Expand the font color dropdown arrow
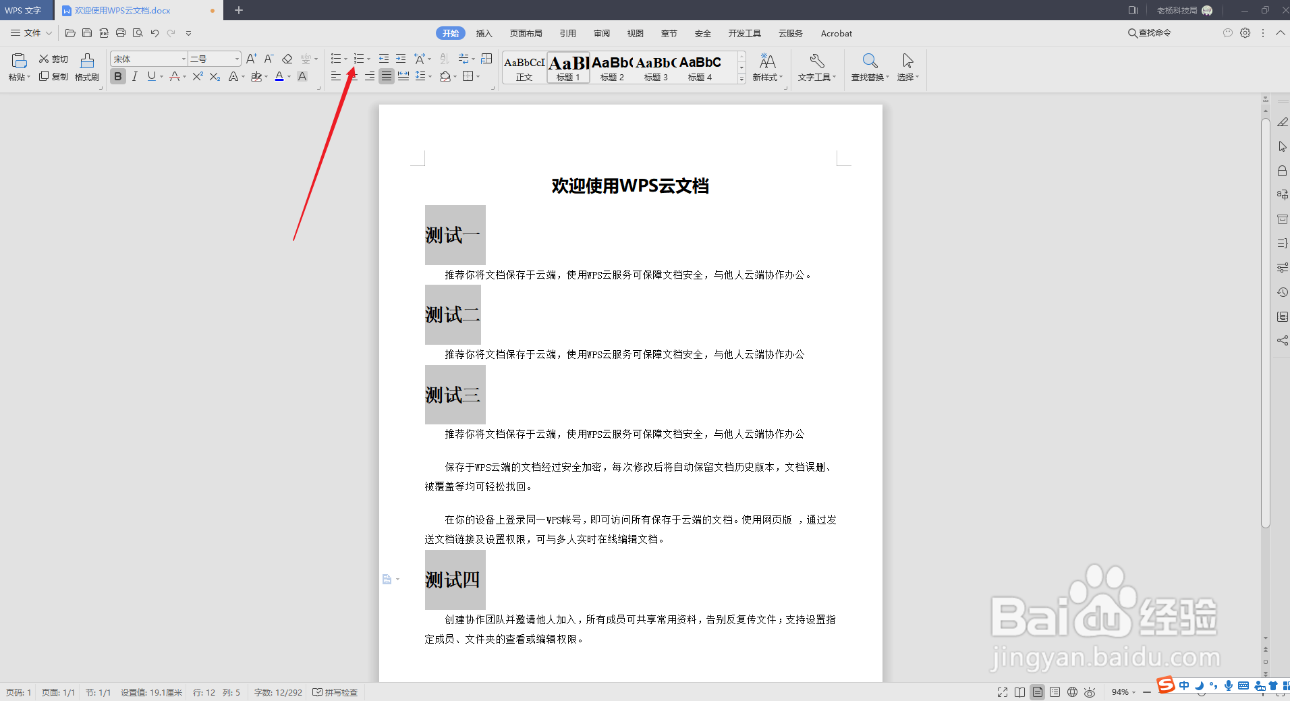 click(x=289, y=77)
